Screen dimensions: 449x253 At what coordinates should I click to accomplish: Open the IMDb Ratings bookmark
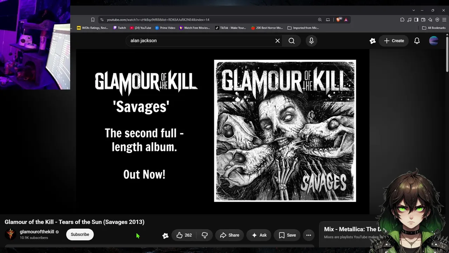coord(93,28)
